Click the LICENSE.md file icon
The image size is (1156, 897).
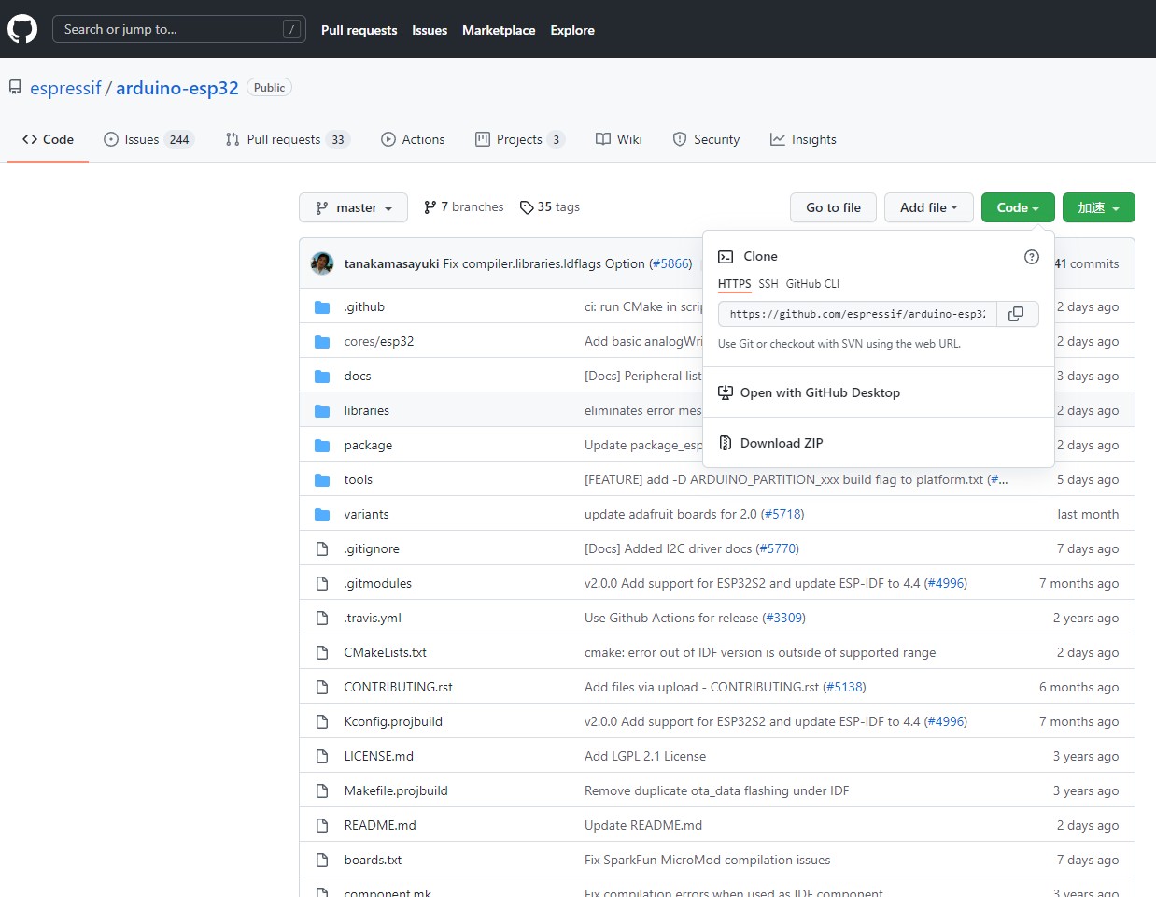coord(322,757)
